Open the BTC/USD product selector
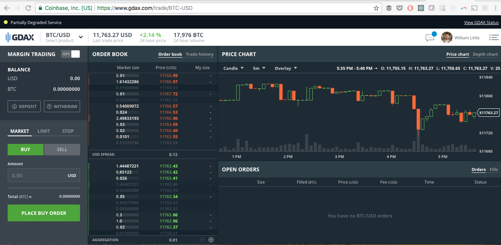The image size is (501, 245). (63, 37)
